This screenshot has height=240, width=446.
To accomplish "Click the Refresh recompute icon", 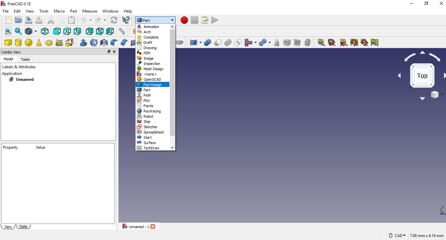I will 114,20.
